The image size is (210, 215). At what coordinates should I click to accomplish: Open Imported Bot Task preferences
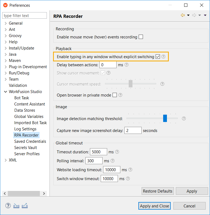click(30, 123)
